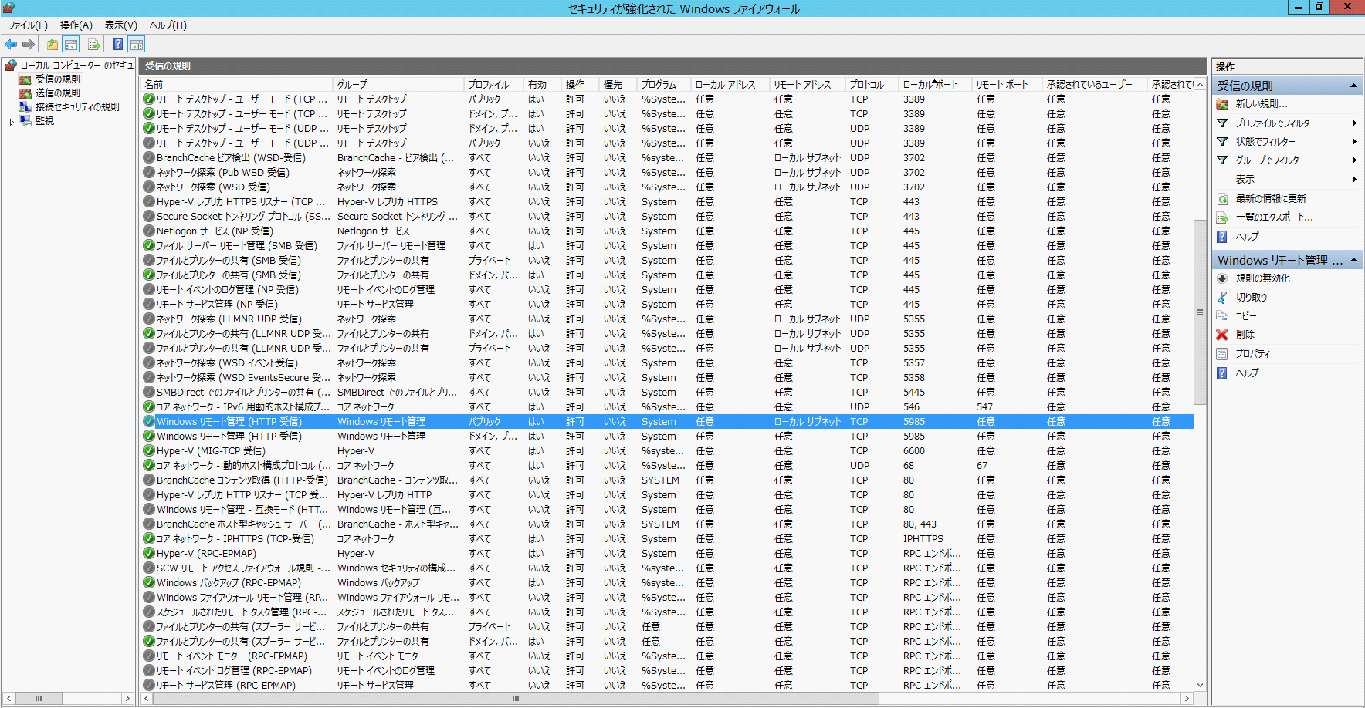
Task: Click the Export List toolbar icon
Action: click(93, 45)
